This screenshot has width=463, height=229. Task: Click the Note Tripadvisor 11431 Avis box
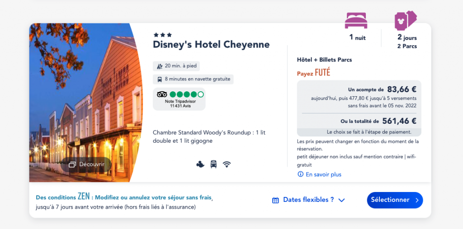[179, 99]
